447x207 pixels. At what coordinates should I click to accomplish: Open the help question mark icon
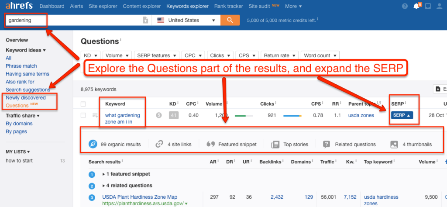point(405,6)
